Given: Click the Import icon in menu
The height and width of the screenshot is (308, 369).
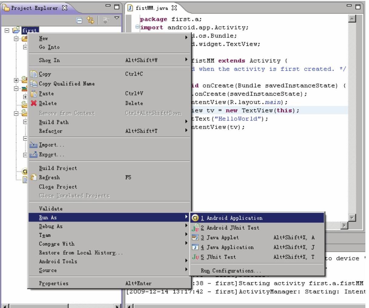Looking at the screenshot, I should click(33, 145).
